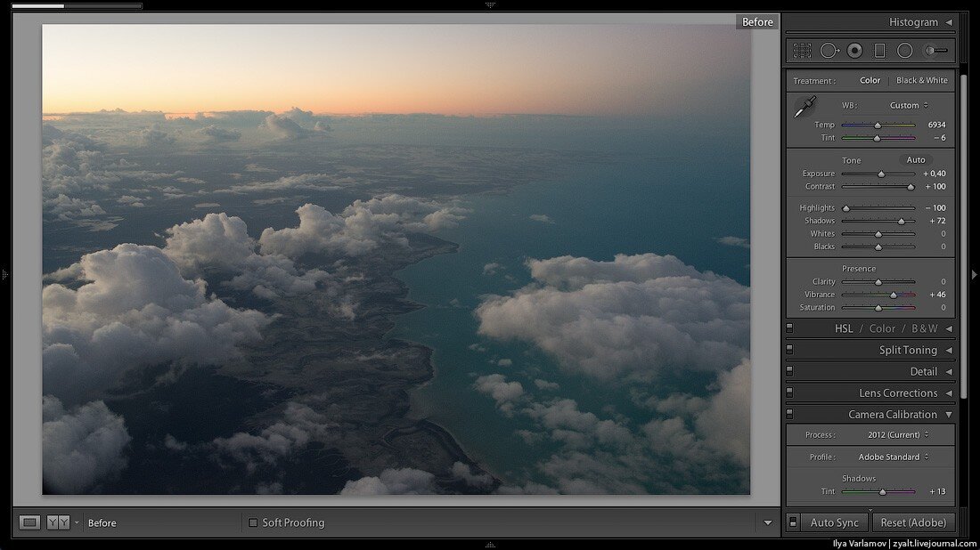The image size is (980, 550).
Task: Adjust the Blacks slider
Action: pyautogui.click(x=878, y=247)
